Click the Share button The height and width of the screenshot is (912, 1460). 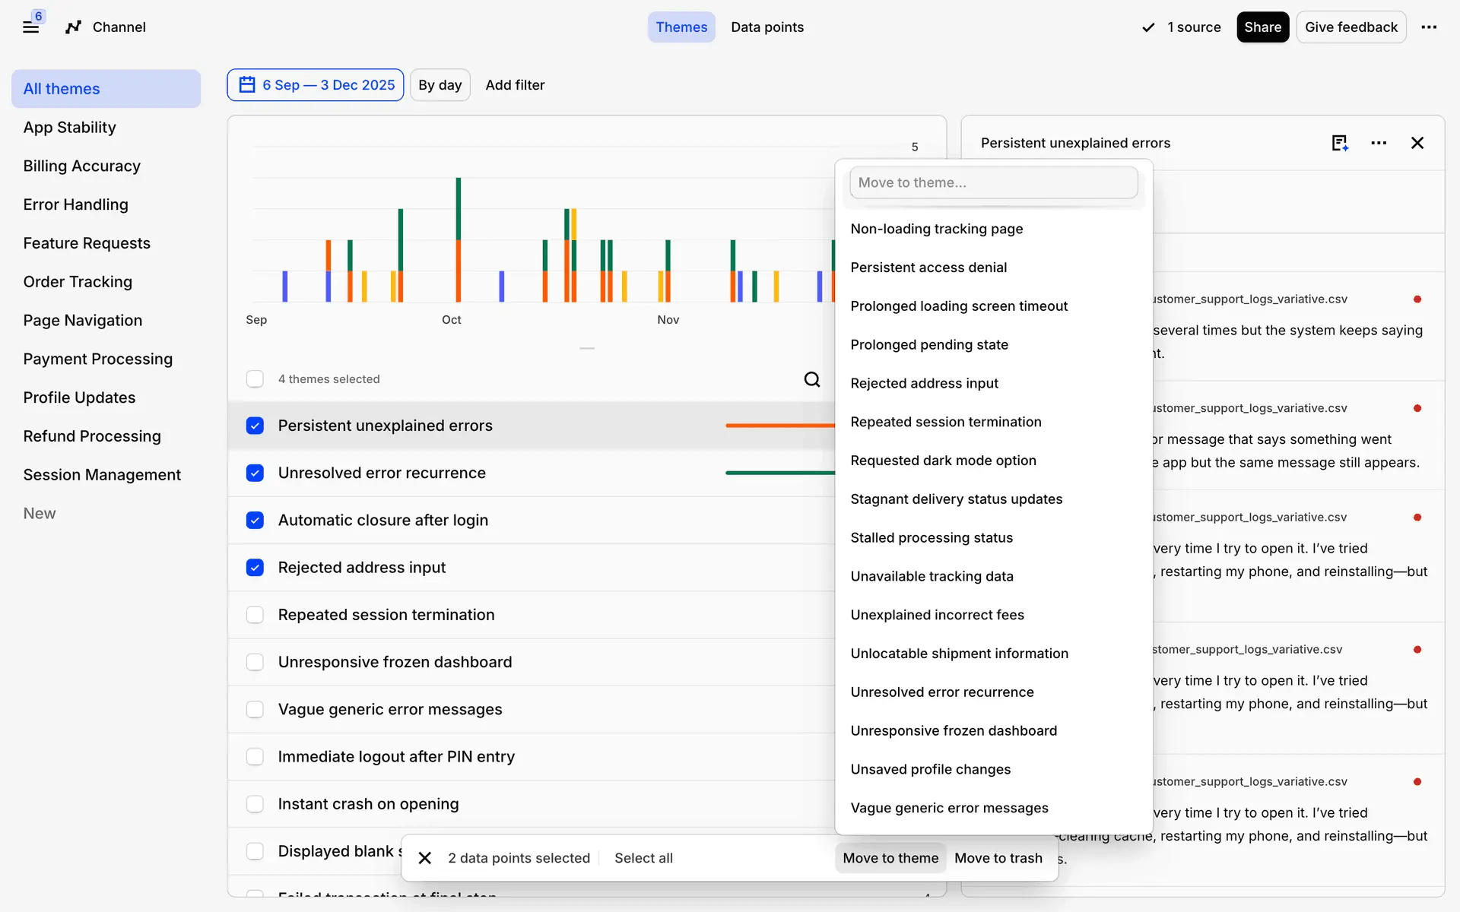(x=1262, y=27)
